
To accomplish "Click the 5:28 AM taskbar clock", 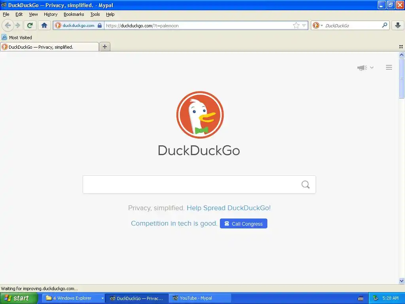I will tap(390, 298).
